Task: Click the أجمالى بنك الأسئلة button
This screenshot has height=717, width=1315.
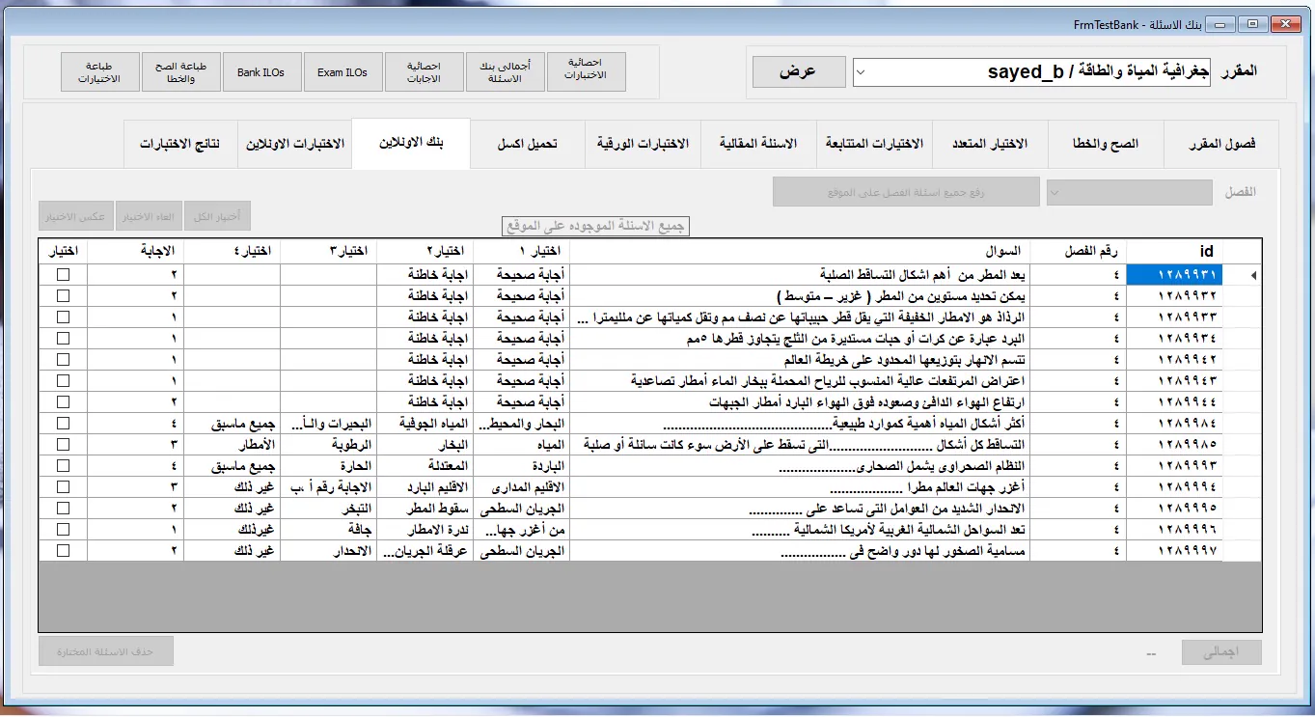Action: tap(506, 72)
